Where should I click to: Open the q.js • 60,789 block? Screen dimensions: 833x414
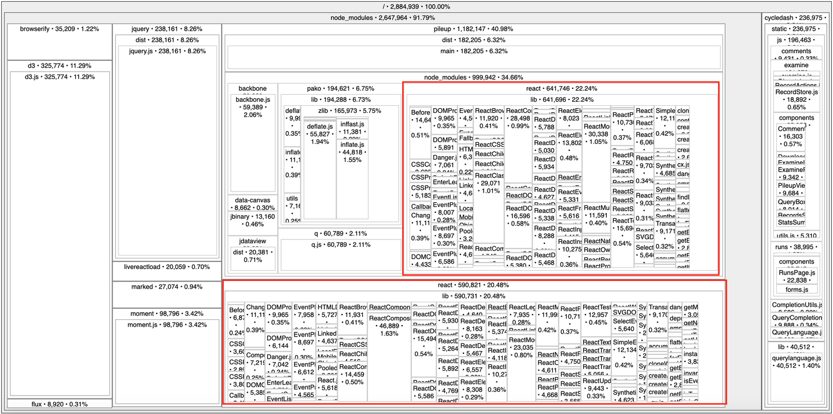coord(339,255)
